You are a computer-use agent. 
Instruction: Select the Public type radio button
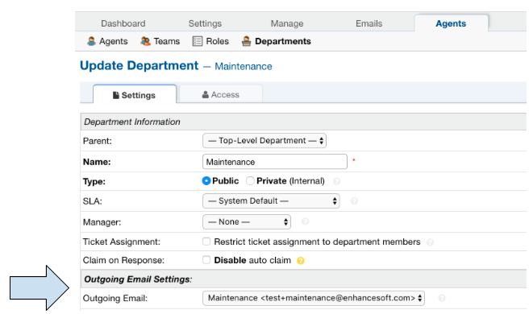[206, 181]
